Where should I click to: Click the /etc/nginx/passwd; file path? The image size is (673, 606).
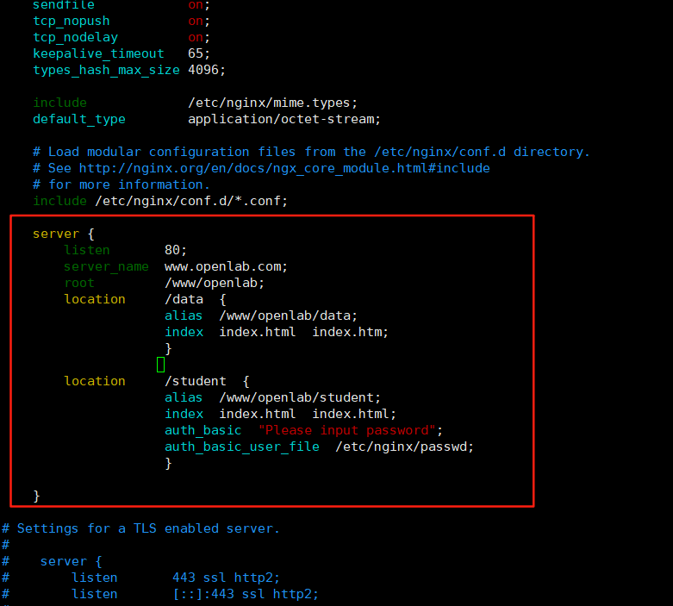coord(404,447)
